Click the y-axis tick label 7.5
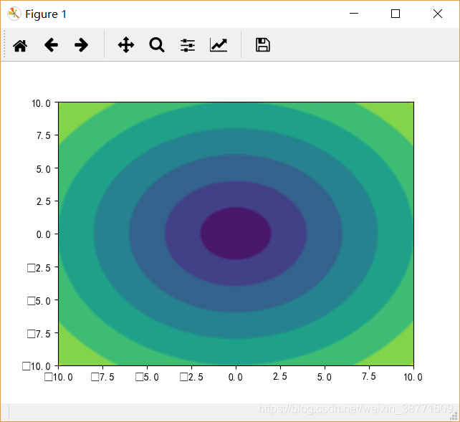 (44, 135)
